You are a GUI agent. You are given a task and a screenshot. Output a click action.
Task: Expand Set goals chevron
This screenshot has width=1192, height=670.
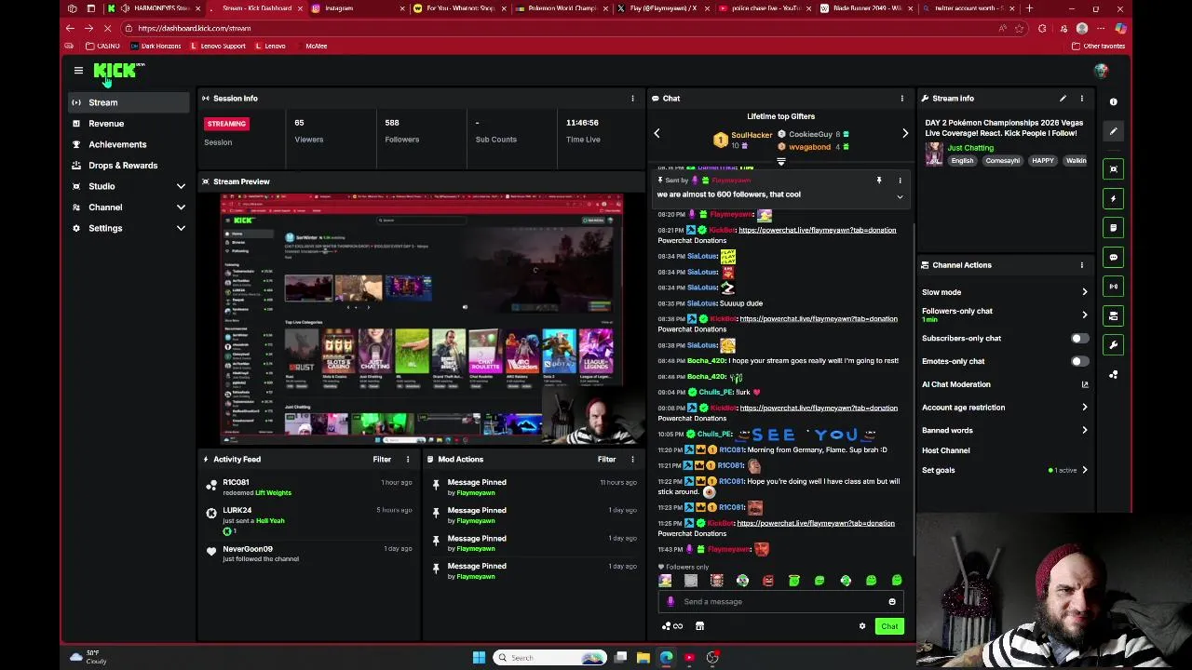pos(1085,470)
